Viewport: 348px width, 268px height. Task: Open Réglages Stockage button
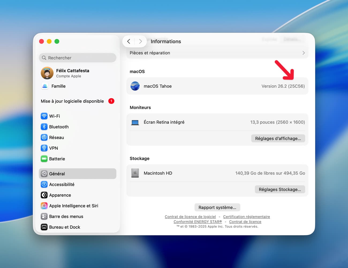280,190
